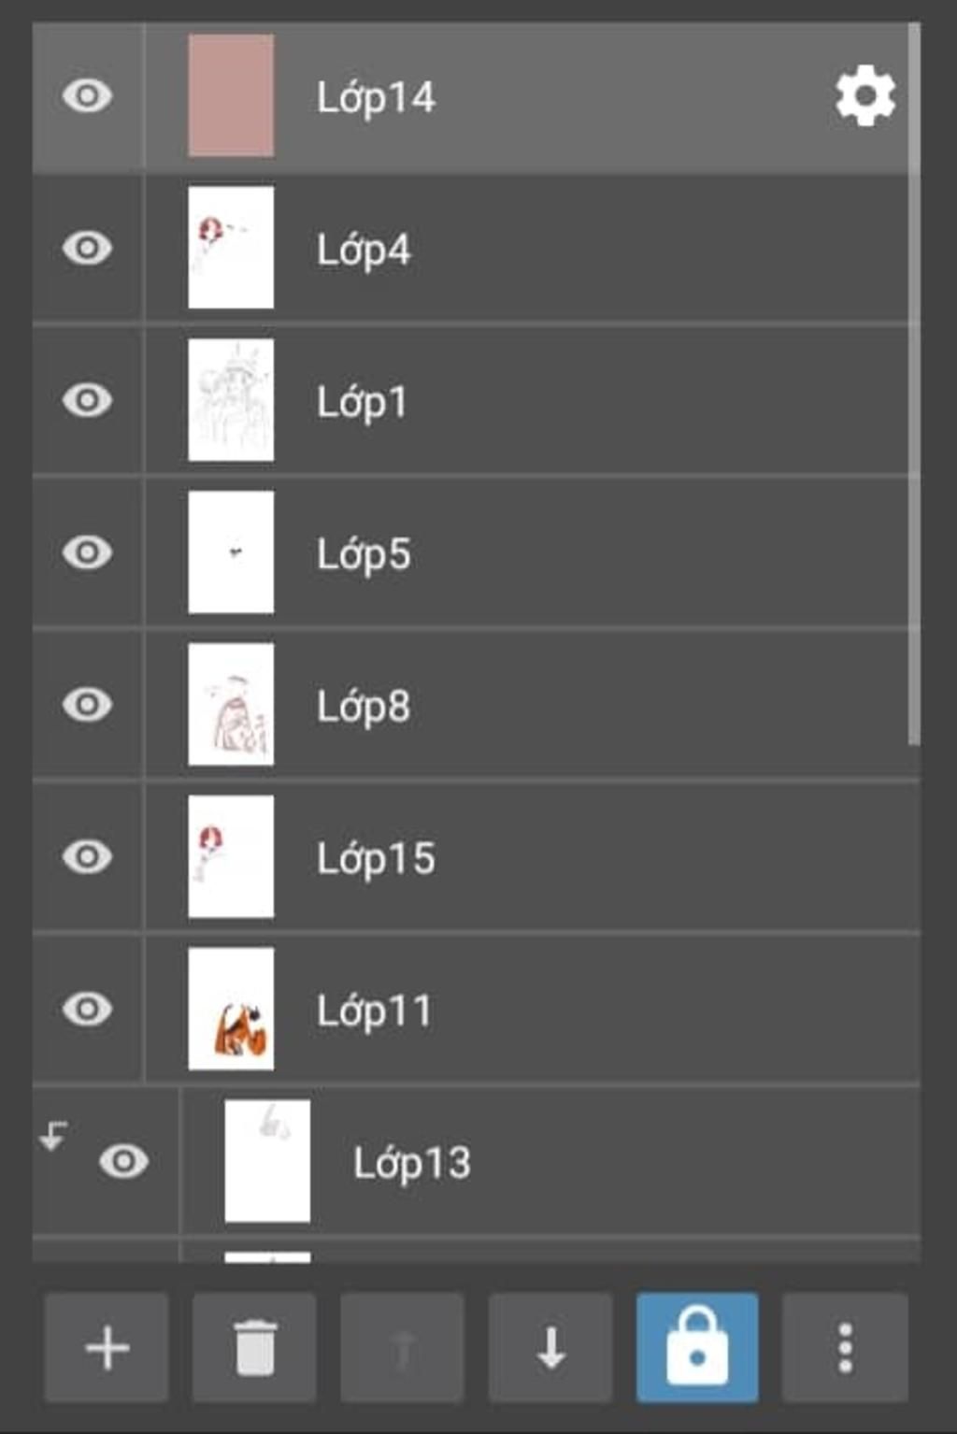Delete layer using trash icon
This screenshot has width=957, height=1434.
254,1347
